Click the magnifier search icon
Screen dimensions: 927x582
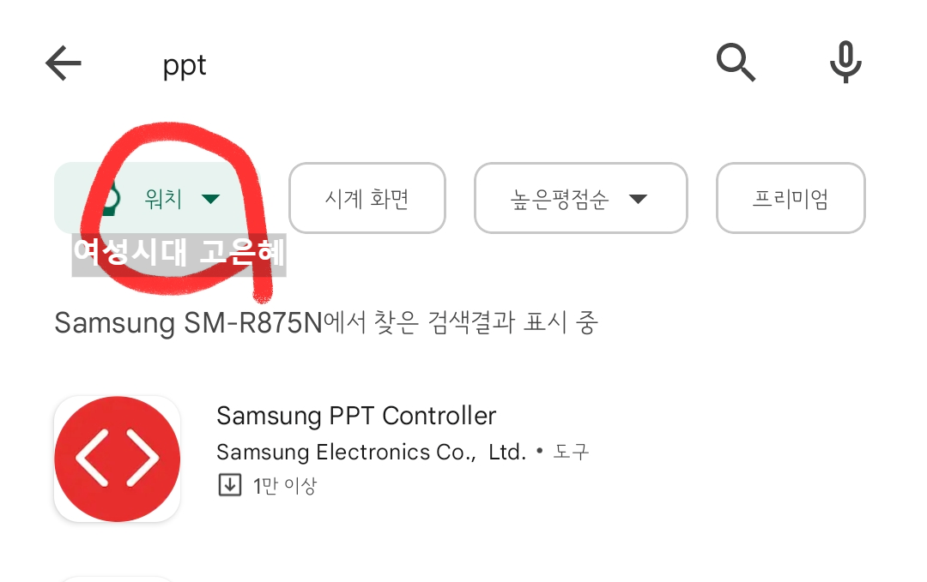[x=736, y=63]
